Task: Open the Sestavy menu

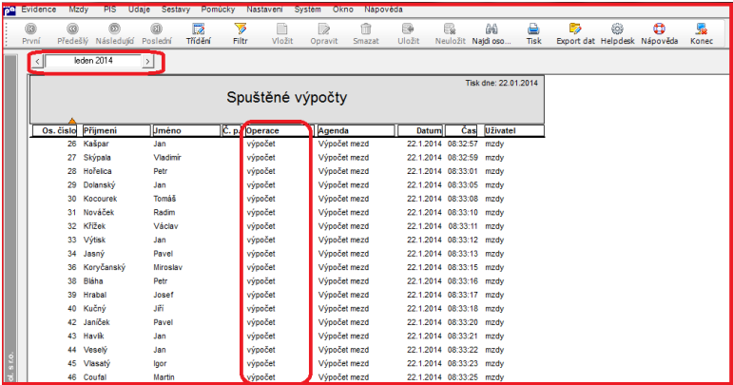Action: click(x=176, y=10)
